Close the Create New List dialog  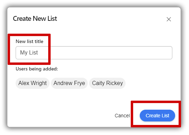(x=169, y=19)
